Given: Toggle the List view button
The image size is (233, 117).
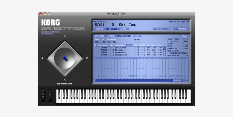Looking at the screenshot, I should pos(129,45).
